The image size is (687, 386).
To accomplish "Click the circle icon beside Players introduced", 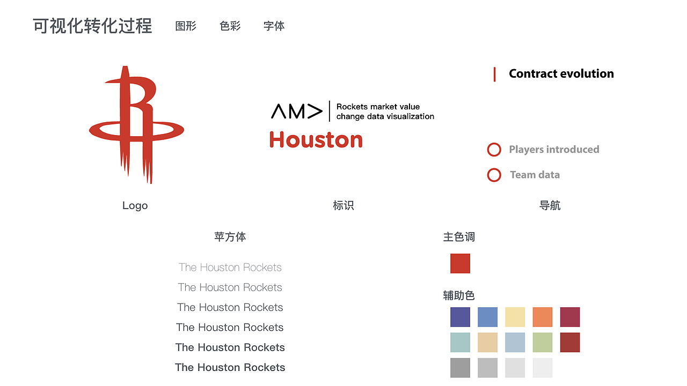I will pos(494,150).
